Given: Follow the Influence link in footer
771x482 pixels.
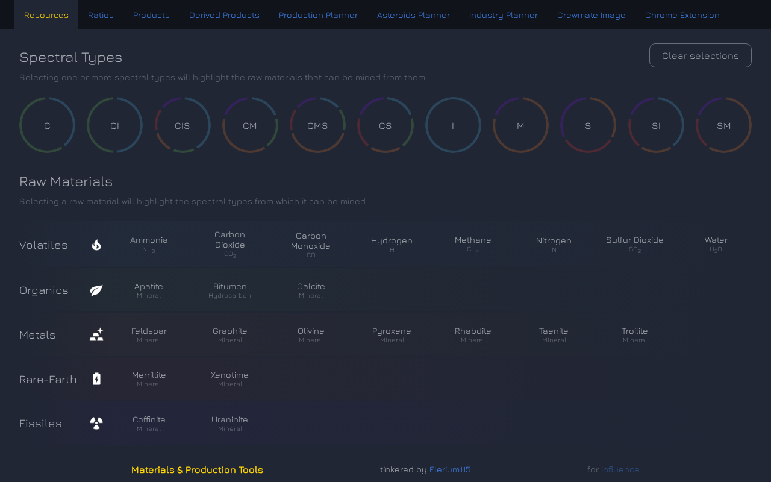Looking at the screenshot, I should (620, 469).
